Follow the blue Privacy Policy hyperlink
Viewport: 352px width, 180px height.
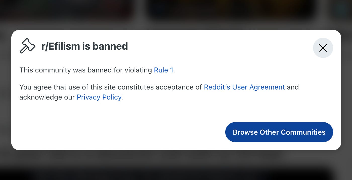coord(99,97)
